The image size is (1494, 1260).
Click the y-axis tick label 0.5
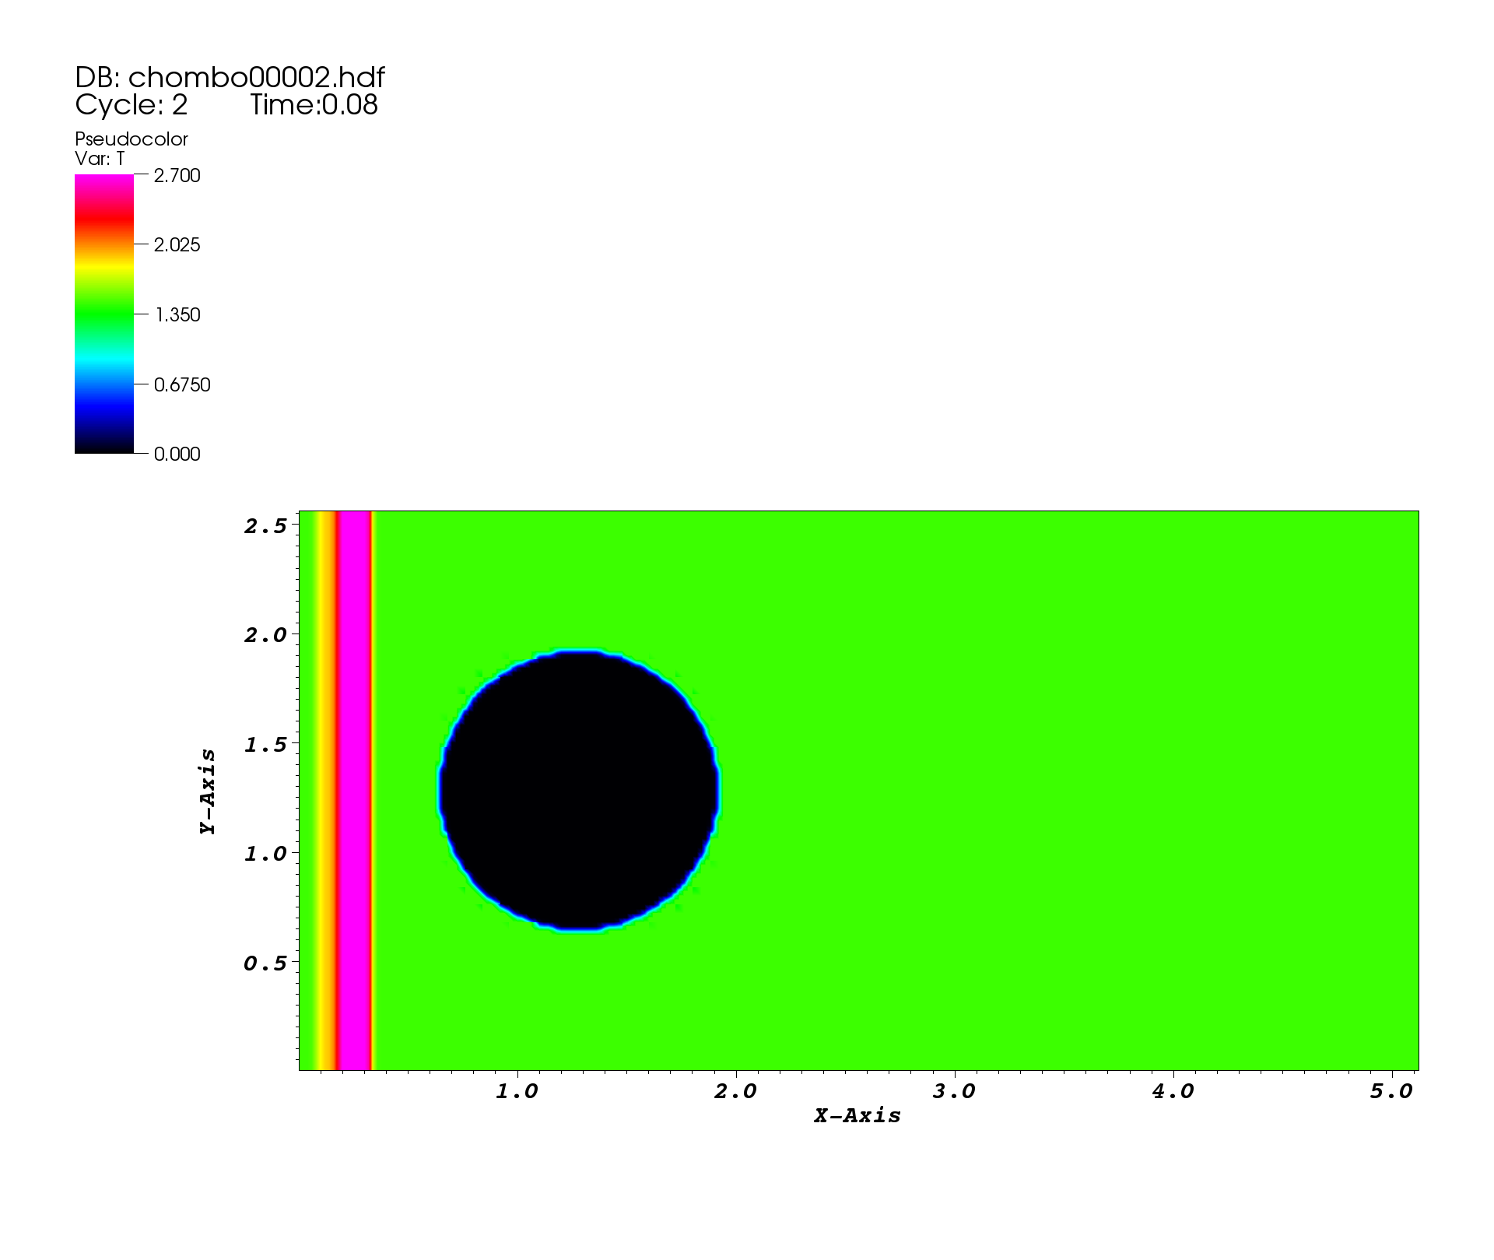[x=265, y=964]
